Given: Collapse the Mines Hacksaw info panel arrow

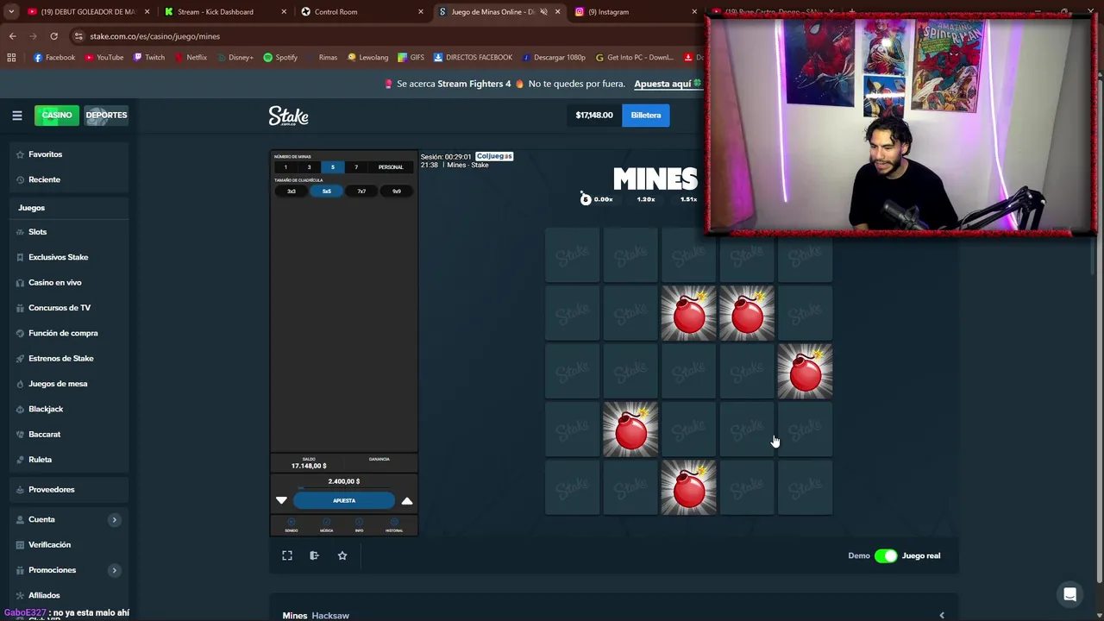Looking at the screenshot, I should [942, 615].
